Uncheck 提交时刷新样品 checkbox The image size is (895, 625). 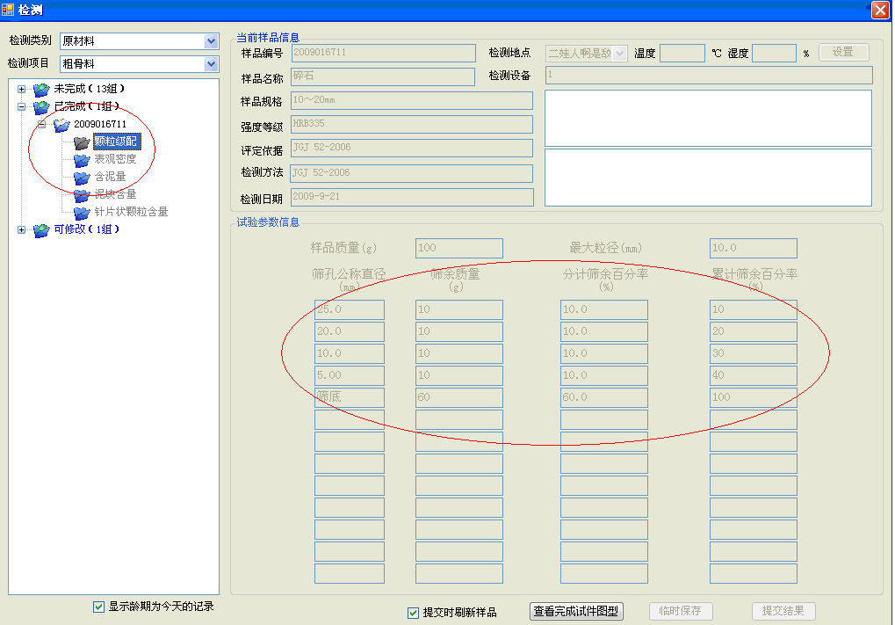point(414,613)
